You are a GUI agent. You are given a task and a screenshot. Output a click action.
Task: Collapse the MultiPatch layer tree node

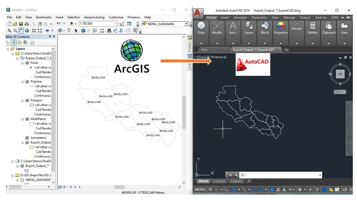(23, 119)
